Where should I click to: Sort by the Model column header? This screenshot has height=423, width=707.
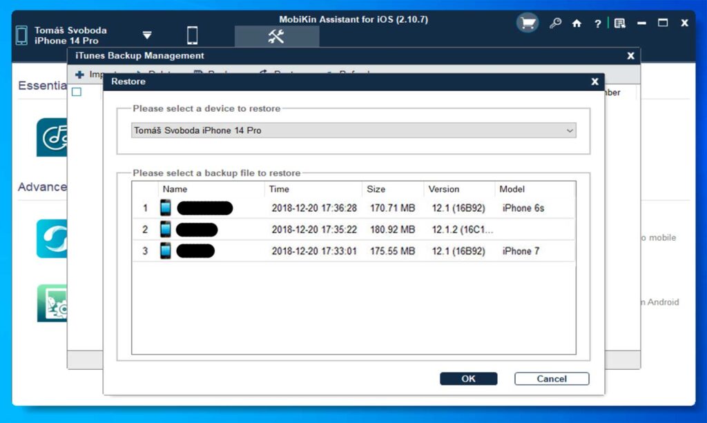(x=535, y=189)
